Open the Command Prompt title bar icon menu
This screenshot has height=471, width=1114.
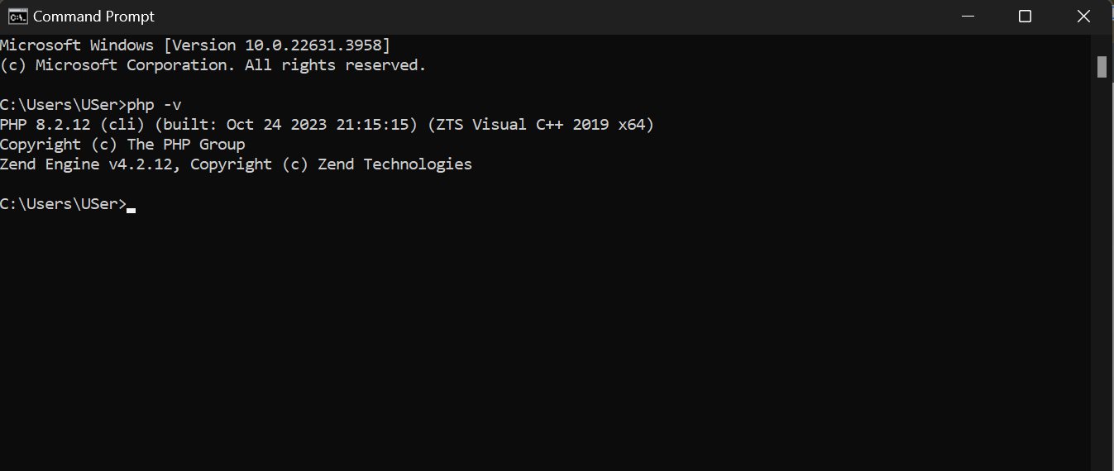[17, 17]
